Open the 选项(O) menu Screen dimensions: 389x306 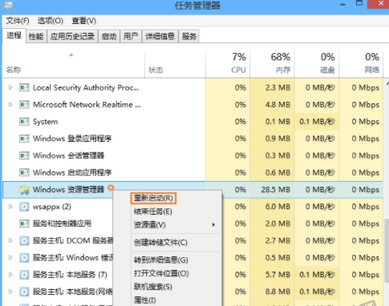(51, 21)
